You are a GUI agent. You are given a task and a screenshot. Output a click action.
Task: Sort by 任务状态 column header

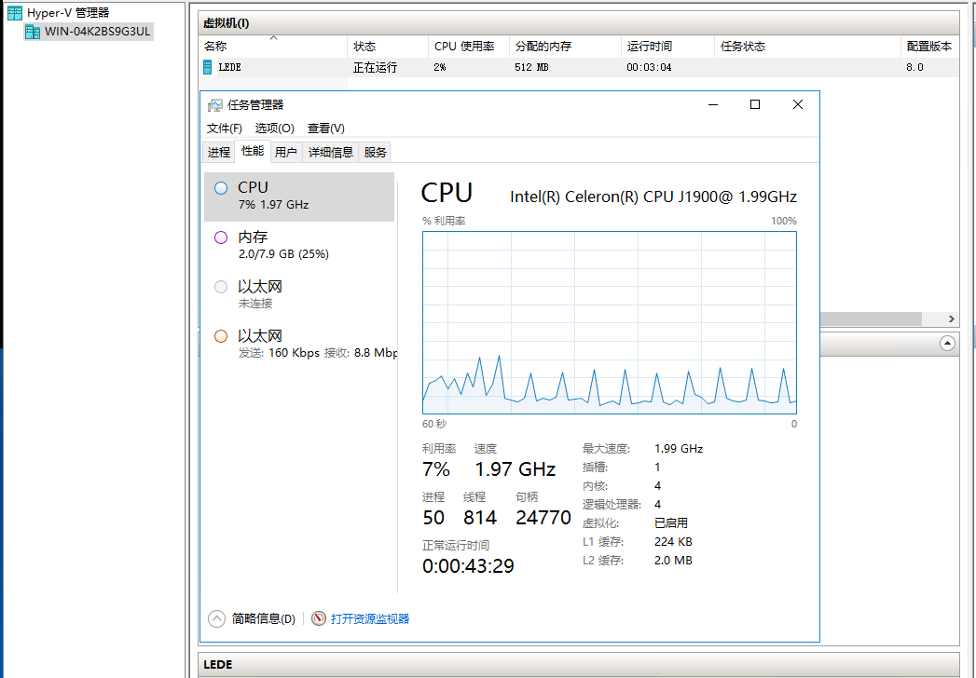click(807, 46)
